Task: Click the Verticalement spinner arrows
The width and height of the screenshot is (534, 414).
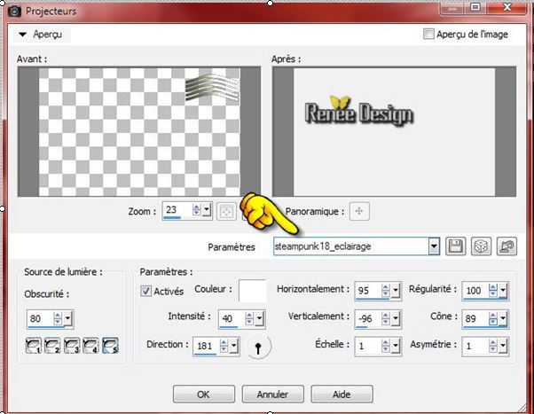Action: click(386, 318)
